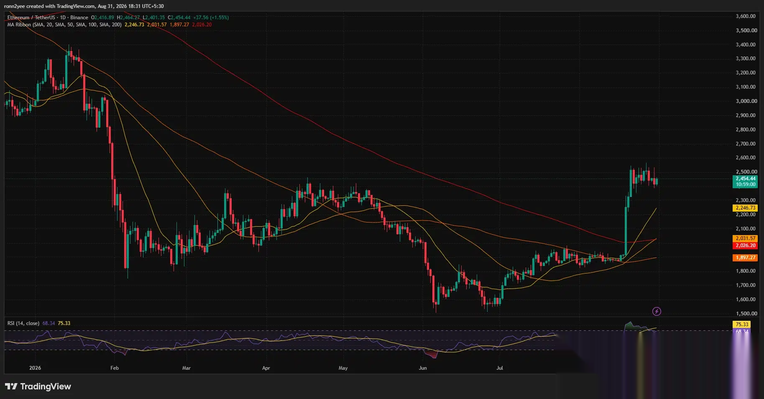
Task: Click the 2,600.00 price axis label
Action: 746,158
